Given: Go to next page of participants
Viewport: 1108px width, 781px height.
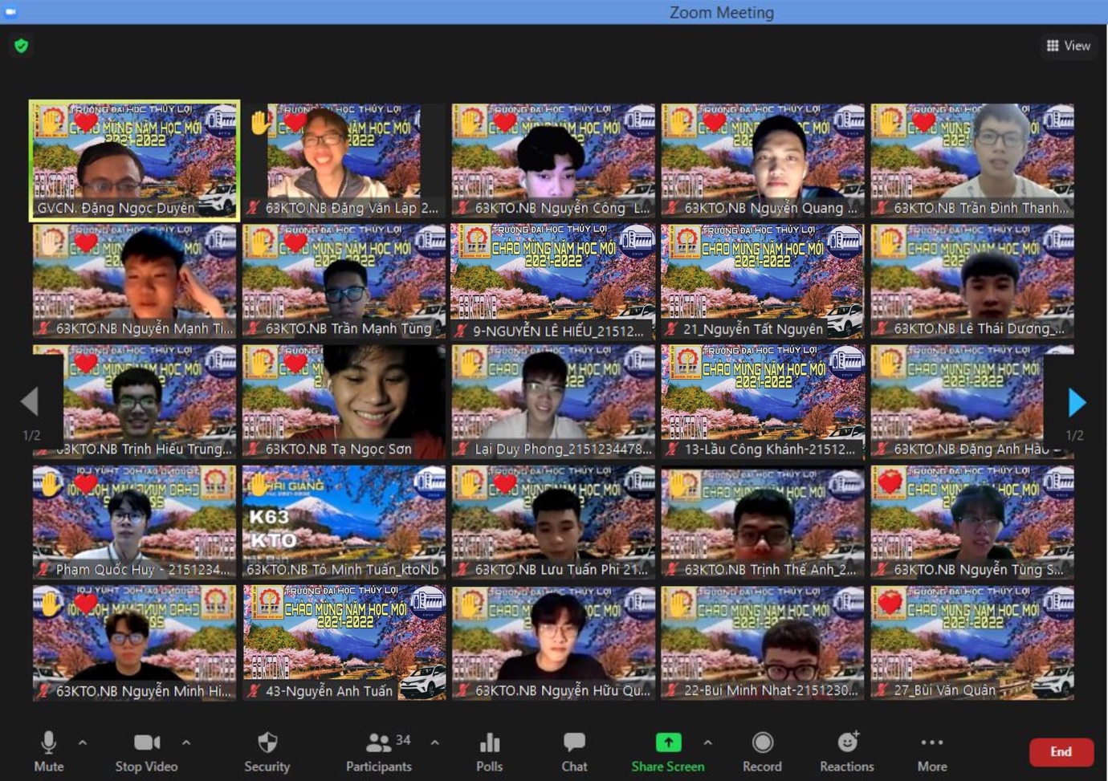Looking at the screenshot, I should pyautogui.click(x=1077, y=402).
